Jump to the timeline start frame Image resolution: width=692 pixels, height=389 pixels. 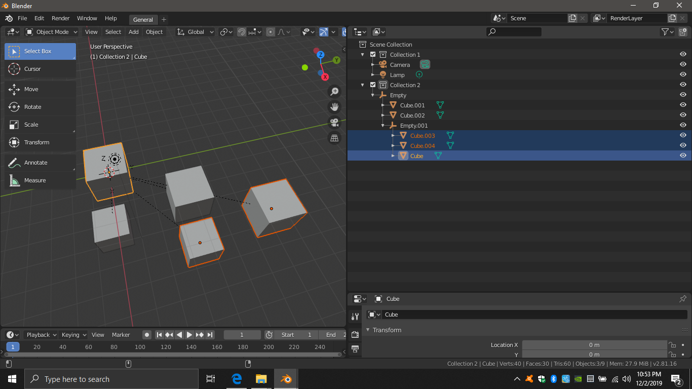(159, 335)
